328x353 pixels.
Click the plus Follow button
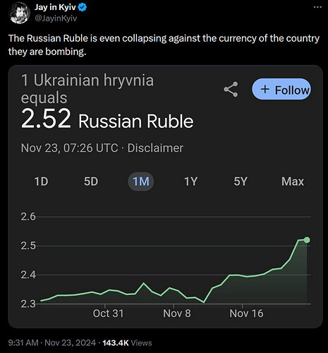[x=281, y=89]
